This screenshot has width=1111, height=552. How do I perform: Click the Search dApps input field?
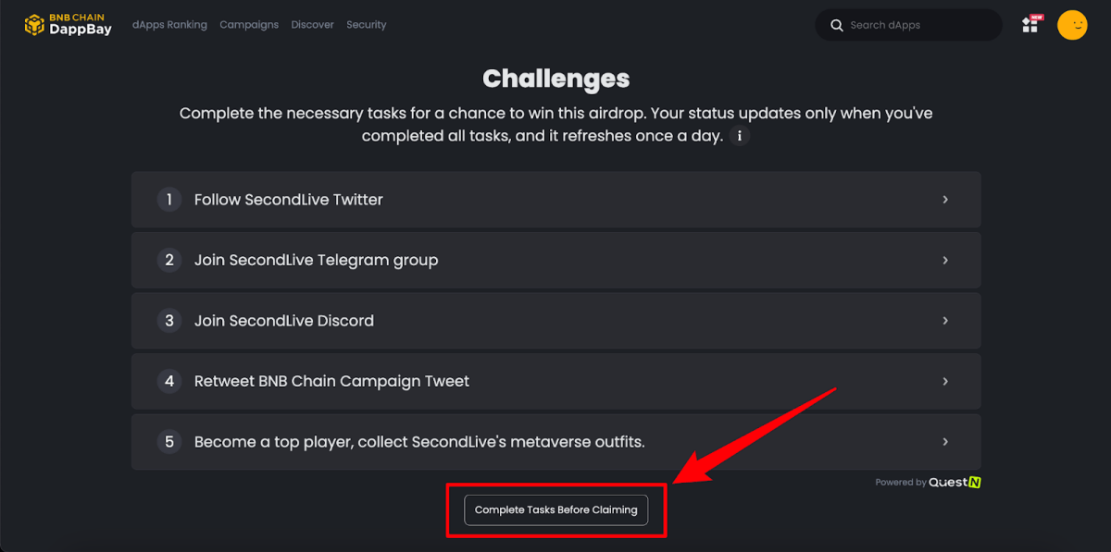pyautogui.click(x=908, y=25)
